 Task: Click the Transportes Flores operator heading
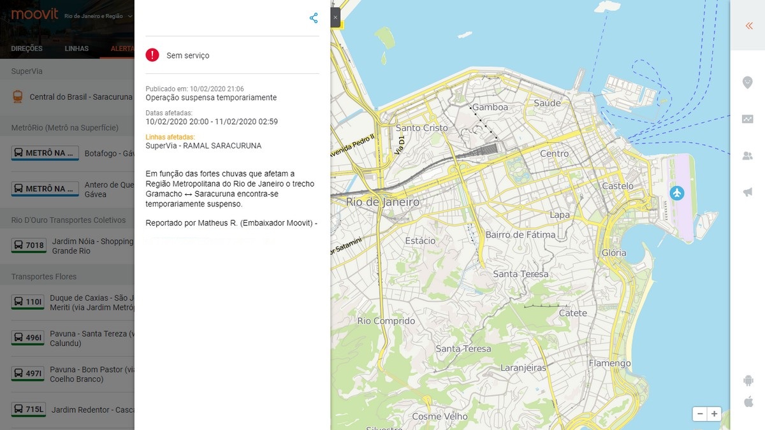(44, 276)
